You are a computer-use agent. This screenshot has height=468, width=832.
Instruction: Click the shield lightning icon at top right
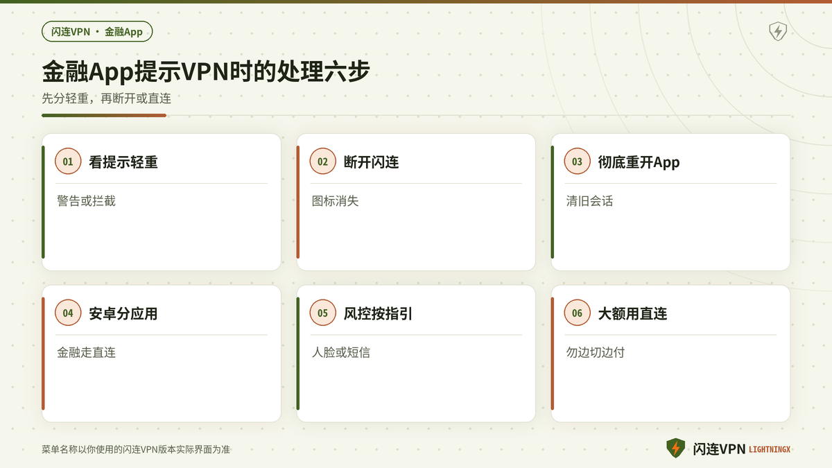tap(778, 31)
